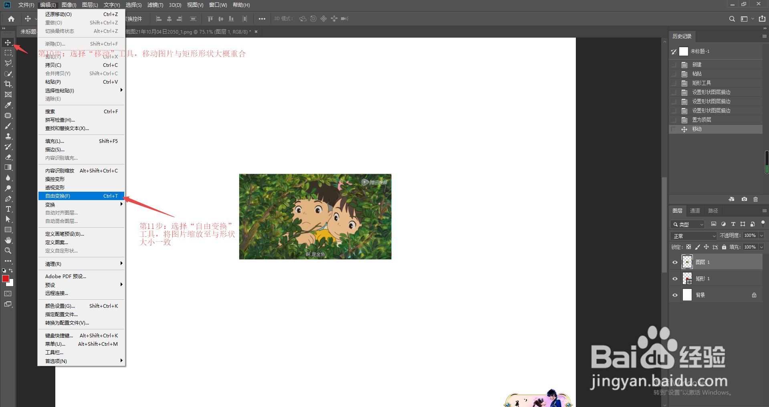Select the Rectangle shape tool

coord(8,230)
